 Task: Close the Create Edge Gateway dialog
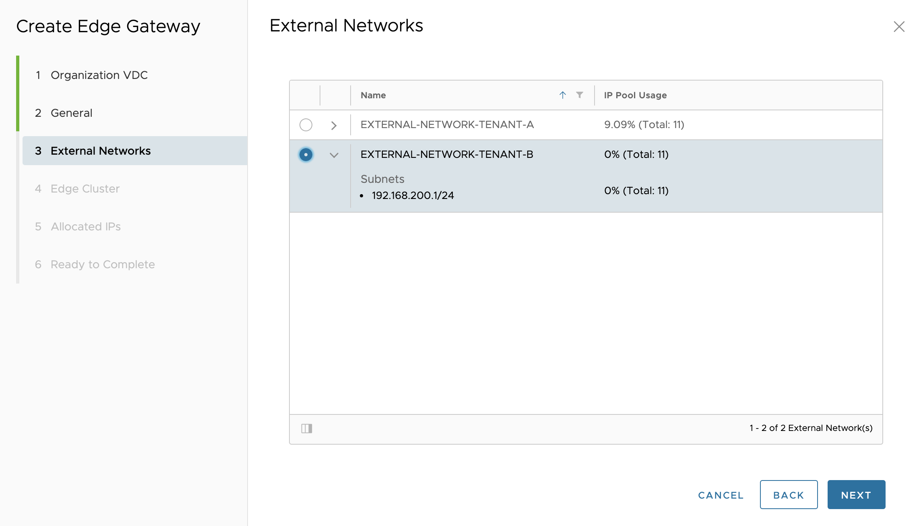pos(899,27)
